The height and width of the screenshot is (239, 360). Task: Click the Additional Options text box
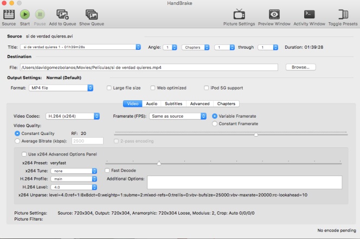245,183
